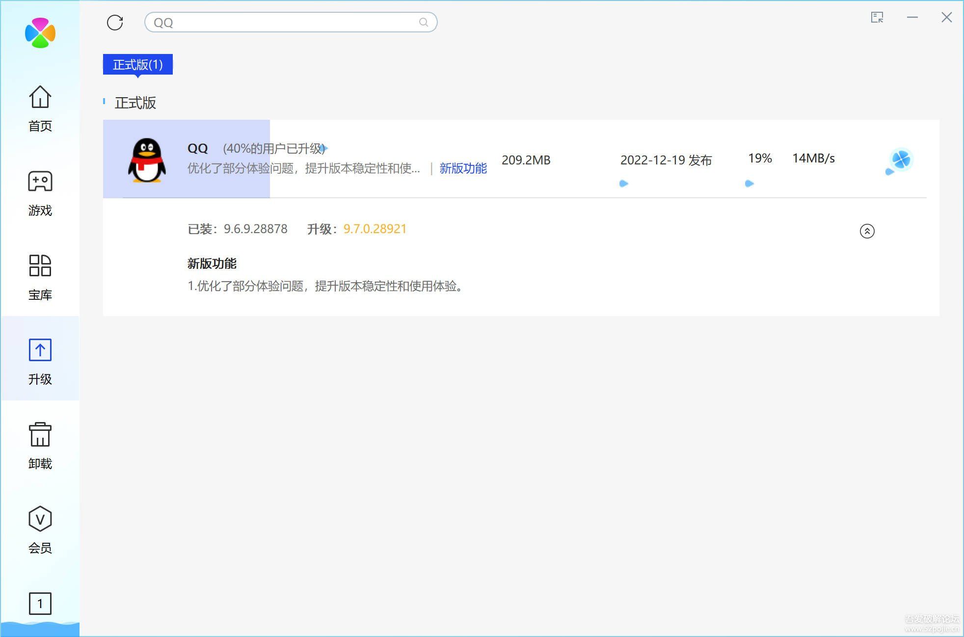The height and width of the screenshot is (637, 964).
Task: Click the spinning download progress icon
Action: (901, 159)
